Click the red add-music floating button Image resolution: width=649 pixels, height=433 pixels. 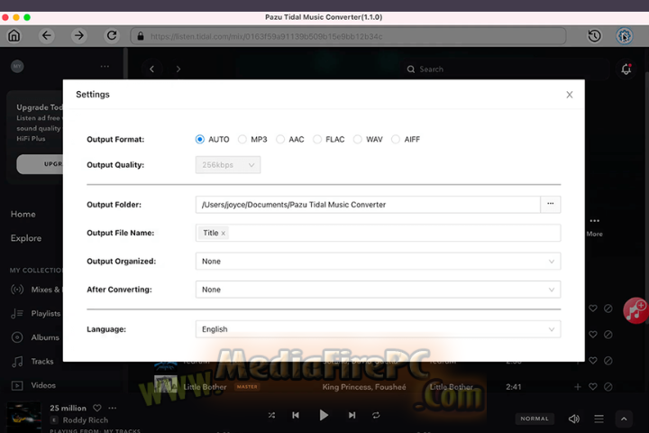coord(635,310)
